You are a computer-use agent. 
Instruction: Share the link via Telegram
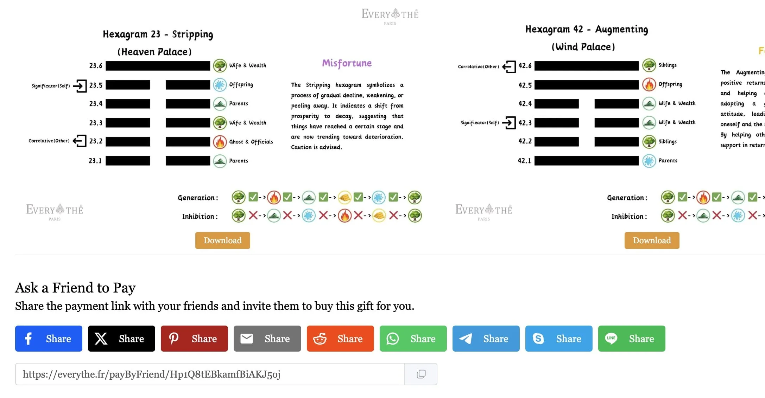click(x=486, y=339)
